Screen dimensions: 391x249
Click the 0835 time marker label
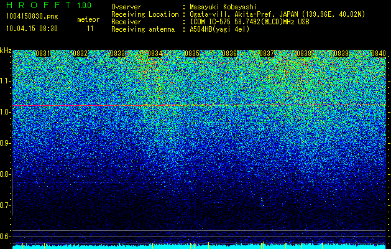(192, 54)
